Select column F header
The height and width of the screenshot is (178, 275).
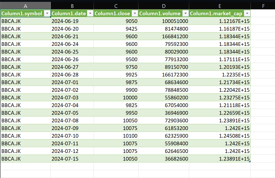click(x=263, y=6)
